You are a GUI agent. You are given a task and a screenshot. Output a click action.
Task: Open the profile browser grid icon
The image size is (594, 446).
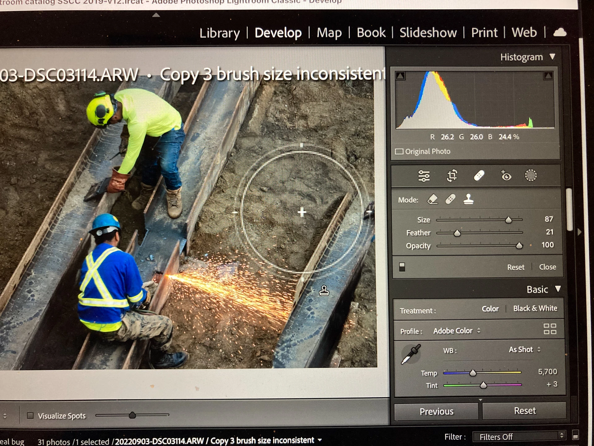pyautogui.click(x=550, y=329)
